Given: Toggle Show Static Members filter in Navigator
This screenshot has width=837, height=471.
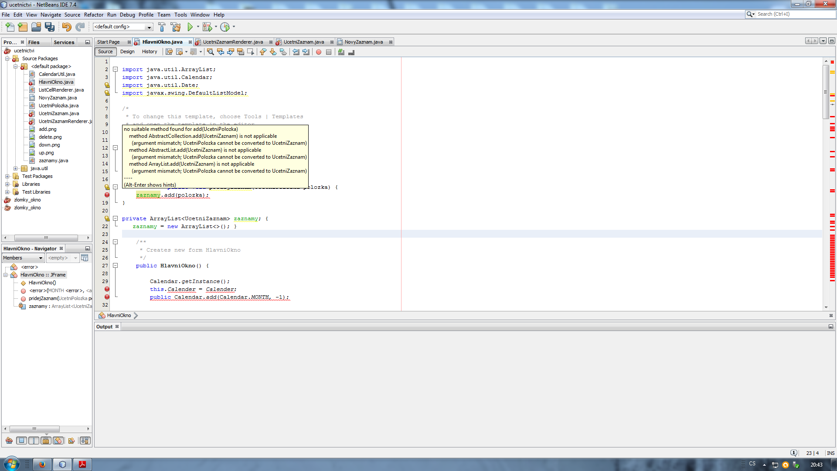Looking at the screenshot, I should coord(34,440).
